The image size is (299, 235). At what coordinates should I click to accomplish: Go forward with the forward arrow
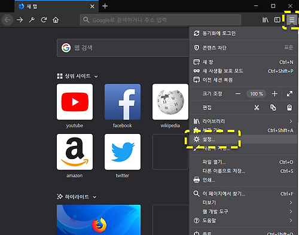tap(20, 20)
